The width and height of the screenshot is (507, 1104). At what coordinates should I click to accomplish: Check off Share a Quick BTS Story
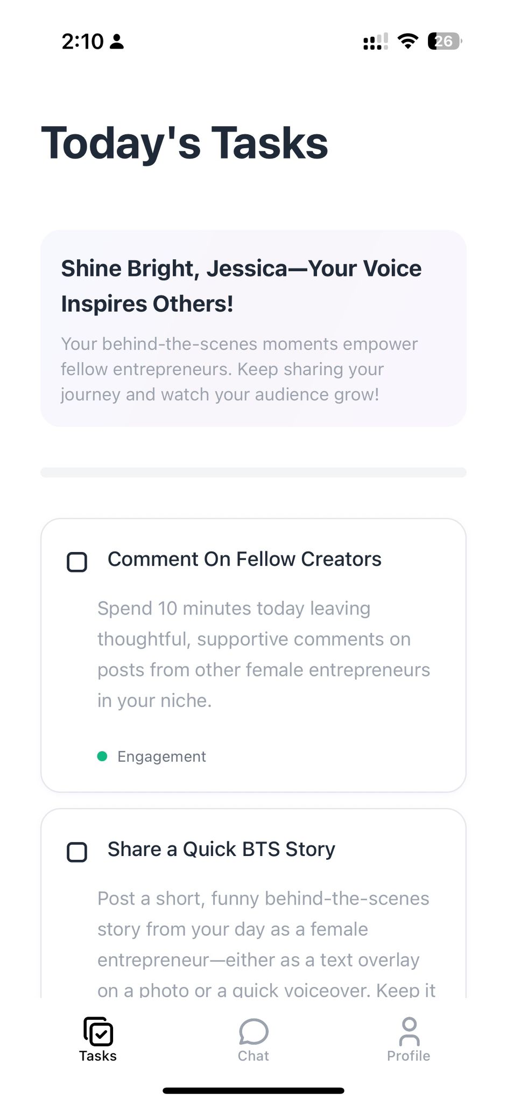pyautogui.click(x=77, y=852)
